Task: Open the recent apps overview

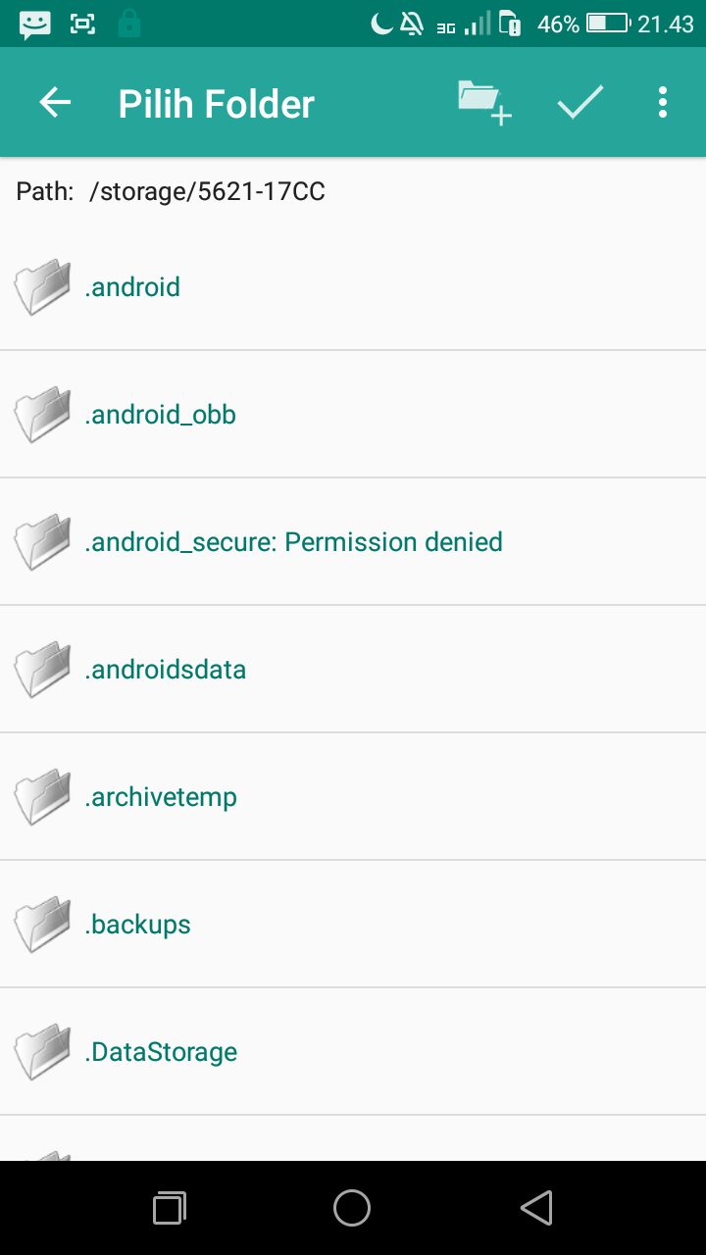Action: point(170,1208)
